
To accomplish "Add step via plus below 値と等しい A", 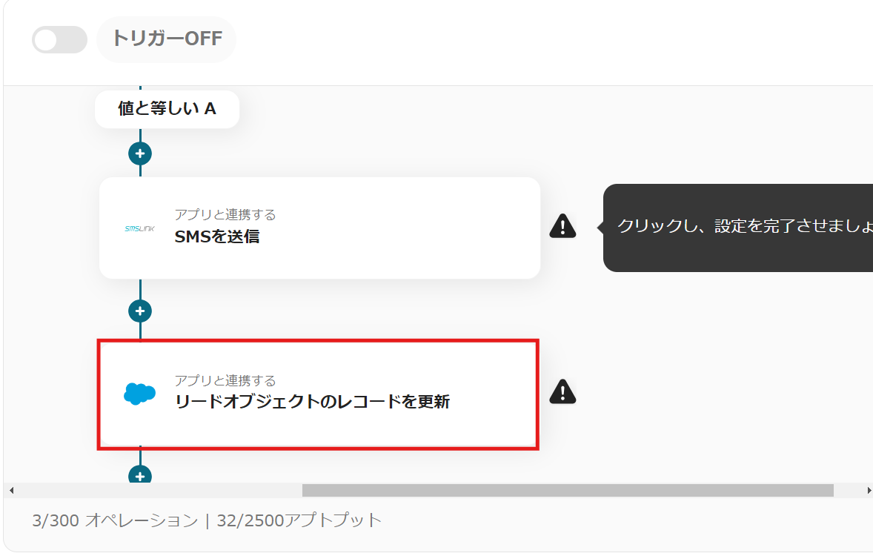I will click(140, 153).
